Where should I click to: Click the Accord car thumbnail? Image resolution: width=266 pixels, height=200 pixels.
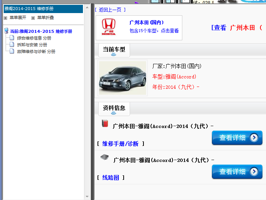point(123,78)
